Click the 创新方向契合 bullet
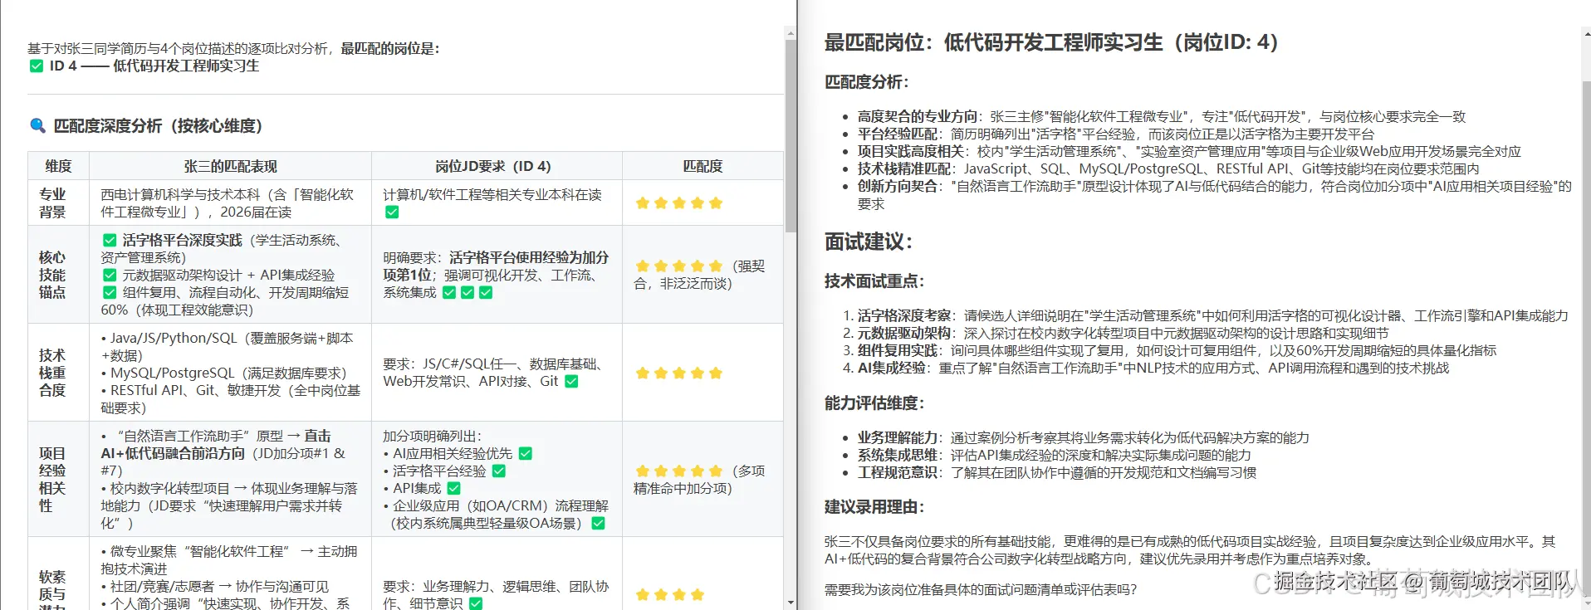The height and width of the screenshot is (610, 1591). [x=1215, y=194]
